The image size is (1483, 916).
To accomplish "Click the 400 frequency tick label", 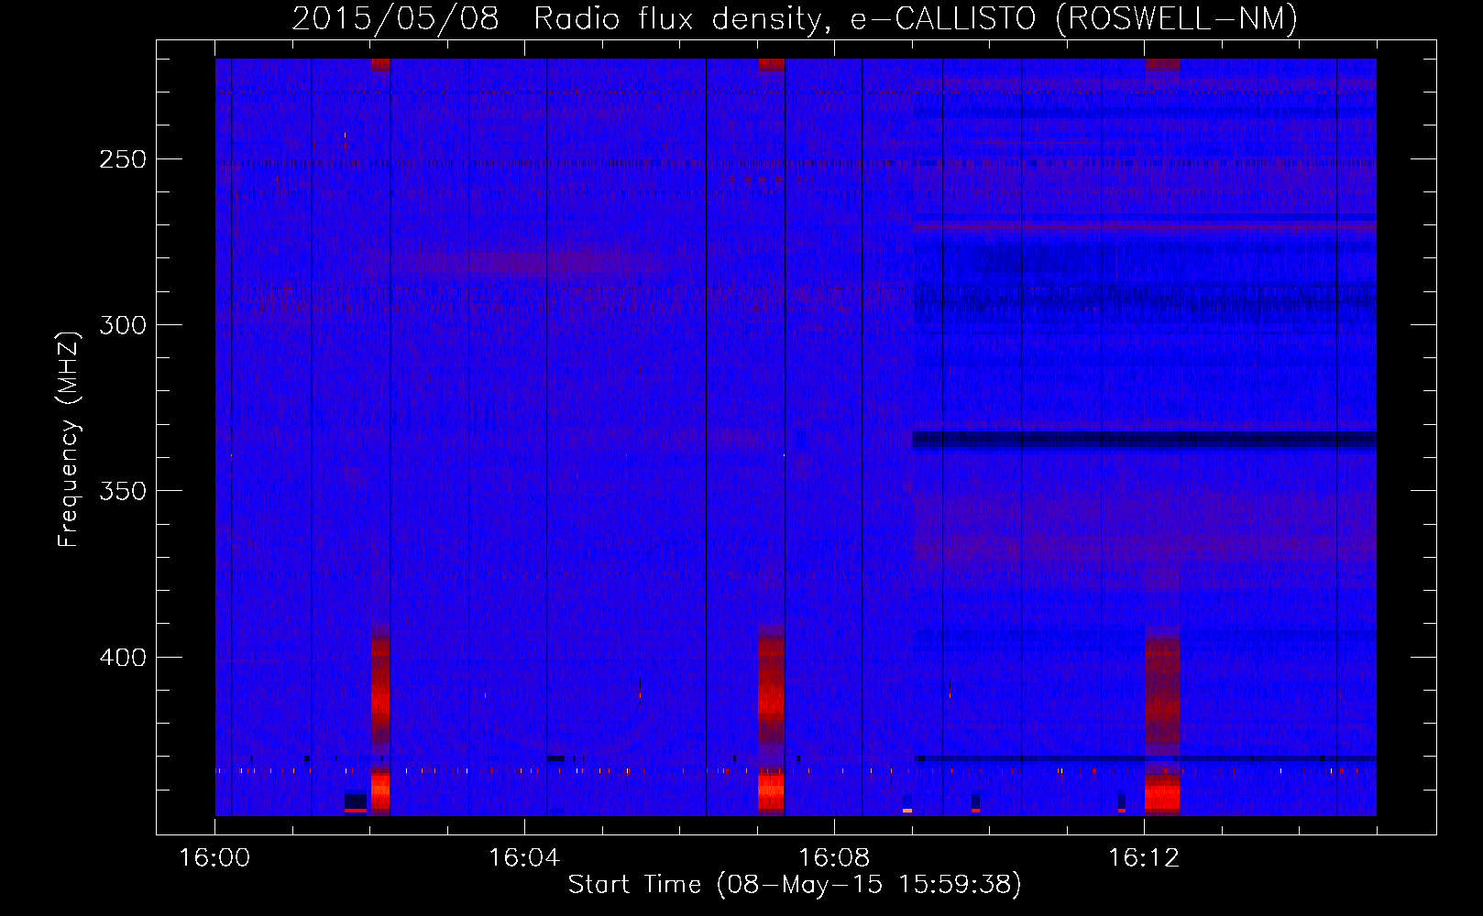I will coord(123,658).
